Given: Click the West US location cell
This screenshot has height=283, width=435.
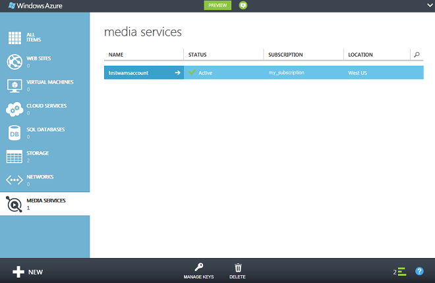Looking at the screenshot, I should tap(358, 73).
